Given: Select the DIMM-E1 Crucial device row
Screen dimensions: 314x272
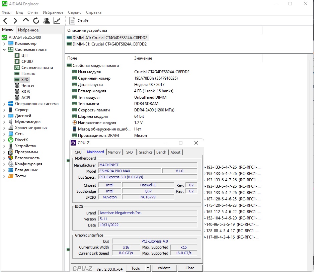Looking at the screenshot, I should [x=107, y=44].
